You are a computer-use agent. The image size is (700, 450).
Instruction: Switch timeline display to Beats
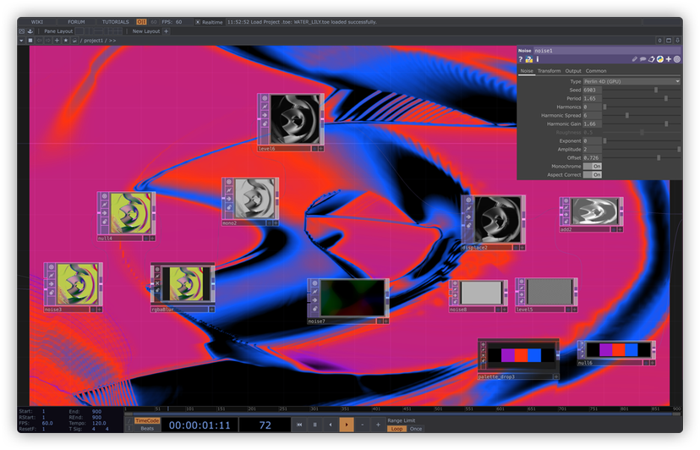point(147,429)
